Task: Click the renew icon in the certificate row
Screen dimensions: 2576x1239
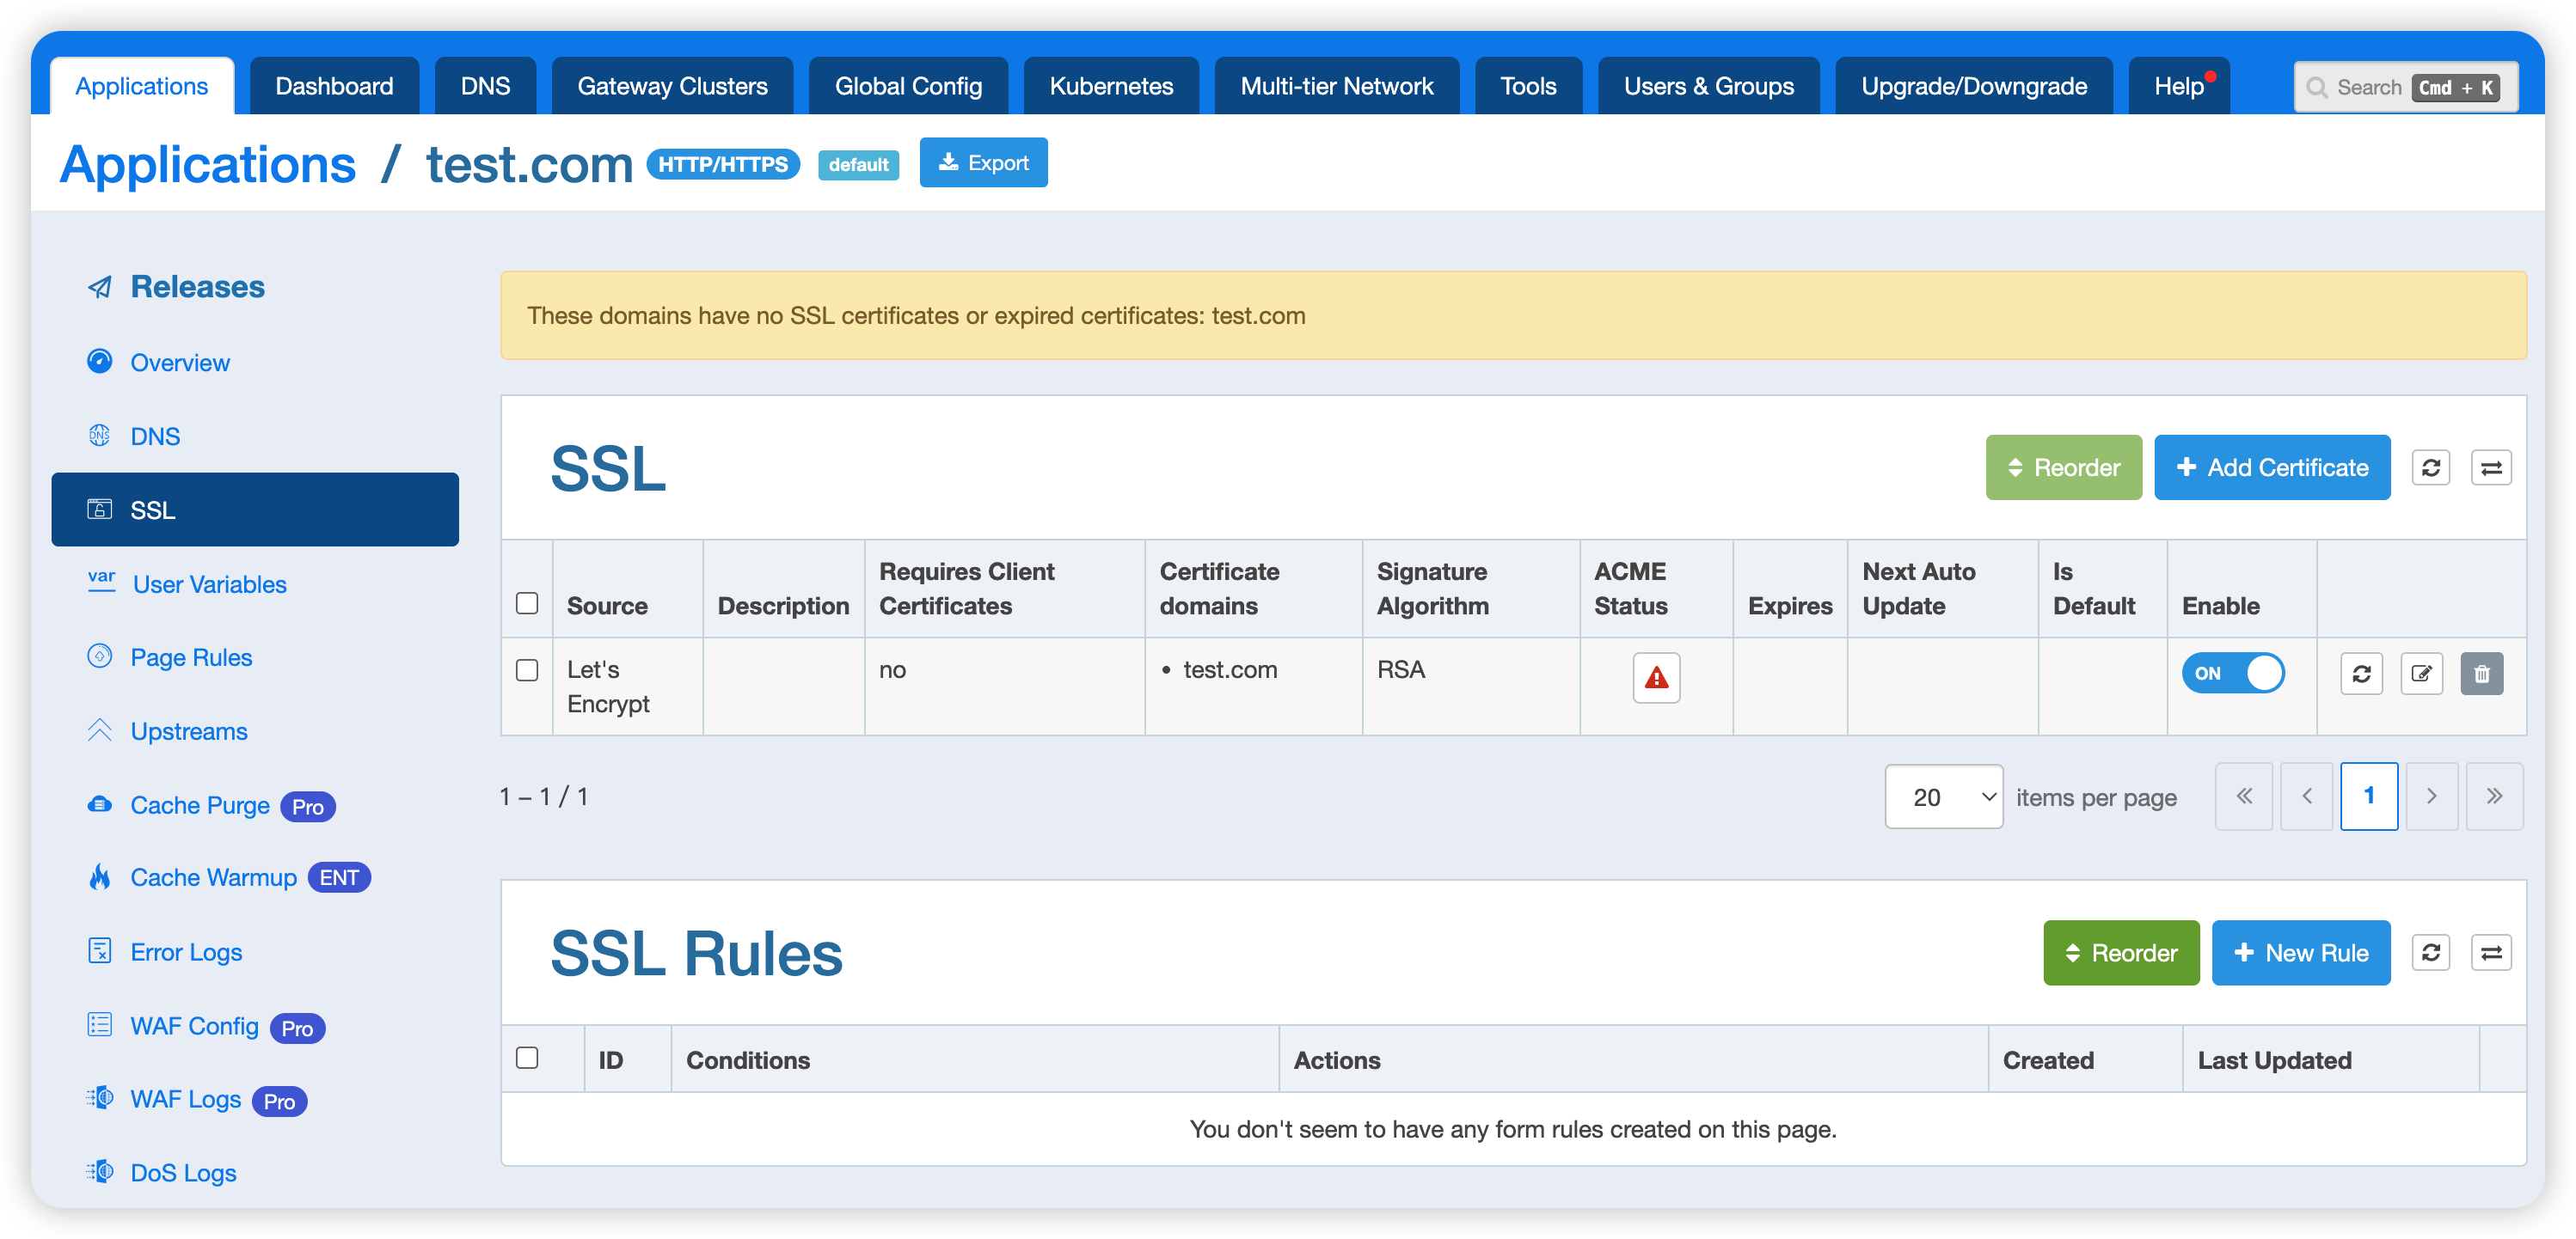Action: coord(2361,674)
